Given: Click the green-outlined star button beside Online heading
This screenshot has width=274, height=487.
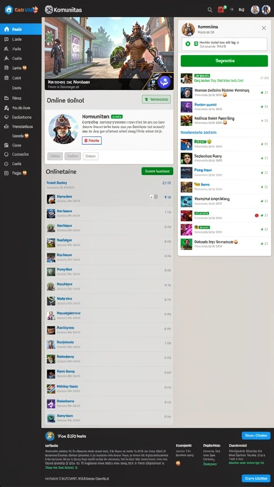Looking at the screenshot, I should point(156,99).
